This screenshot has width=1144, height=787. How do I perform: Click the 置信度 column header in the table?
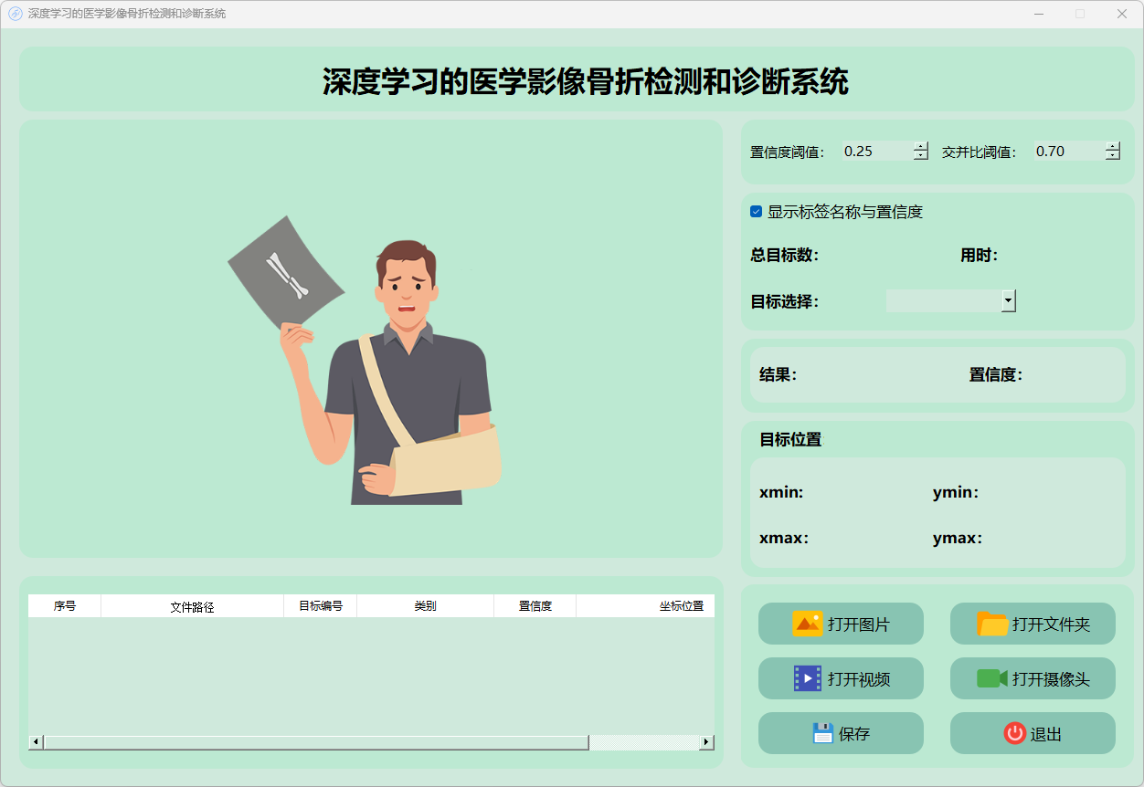pyautogui.click(x=535, y=606)
